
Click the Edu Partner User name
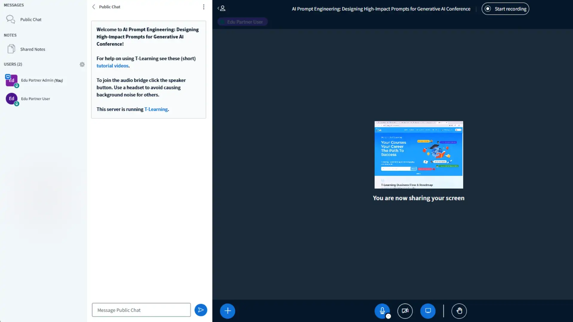pos(36,99)
